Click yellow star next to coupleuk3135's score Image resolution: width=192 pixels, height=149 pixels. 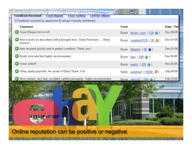[157, 40]
